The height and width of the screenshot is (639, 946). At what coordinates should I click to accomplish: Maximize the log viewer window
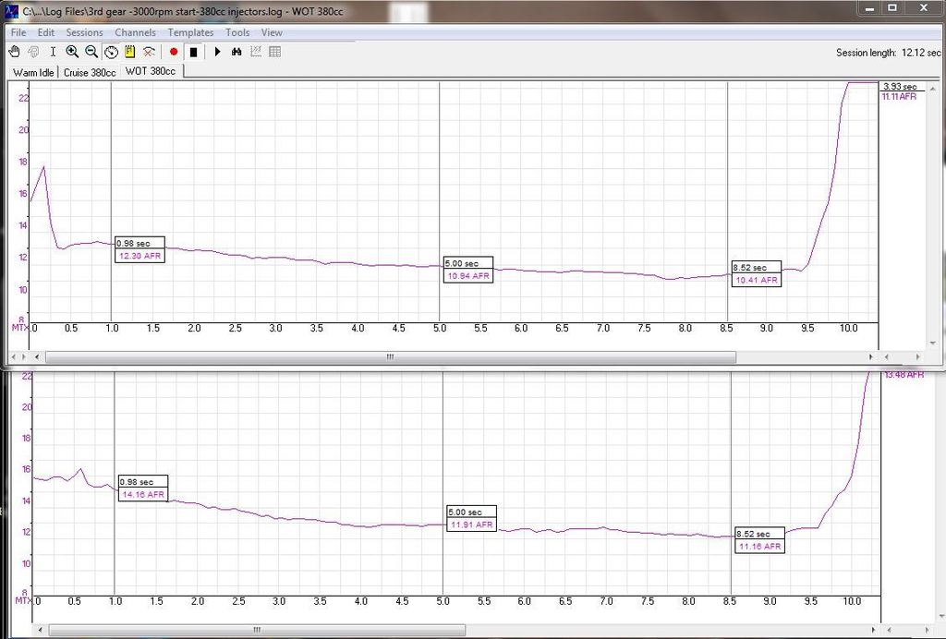[892, 8]
